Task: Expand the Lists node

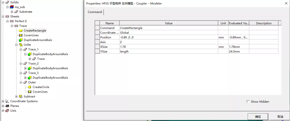Action: tap(3, 111)
